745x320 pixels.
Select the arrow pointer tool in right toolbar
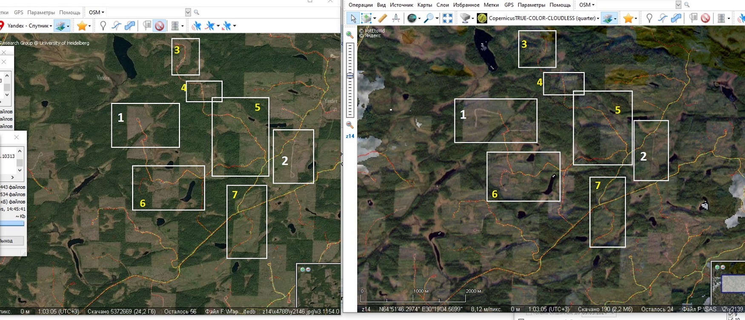coord(352,18)
